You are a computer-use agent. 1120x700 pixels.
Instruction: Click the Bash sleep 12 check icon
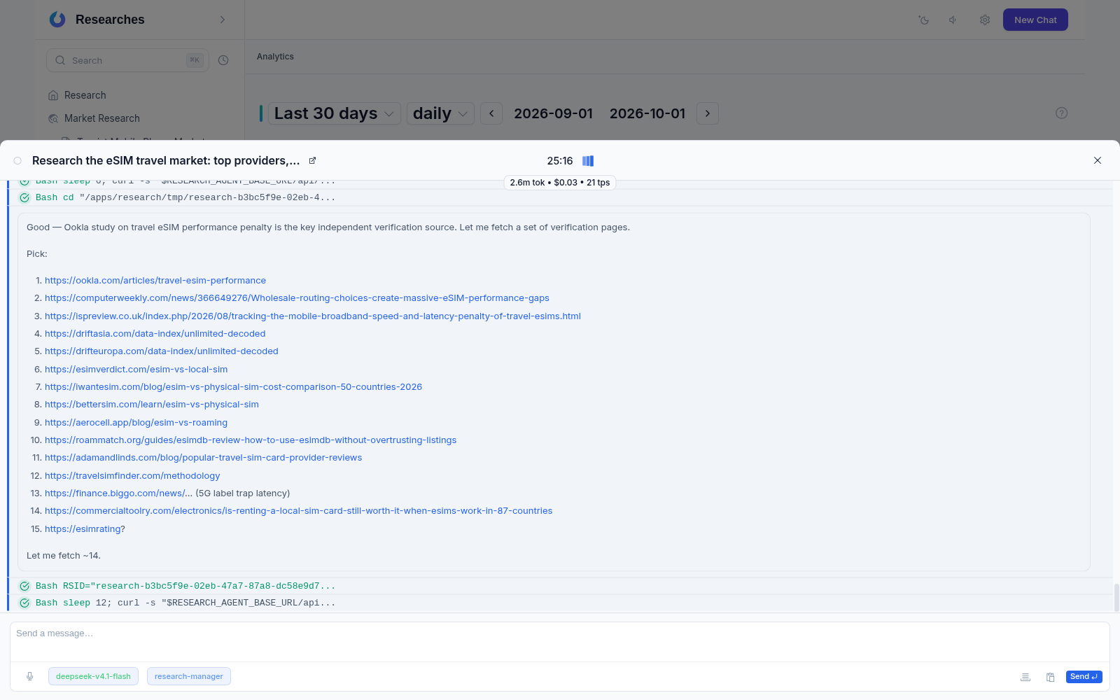(x=24, y=603)
